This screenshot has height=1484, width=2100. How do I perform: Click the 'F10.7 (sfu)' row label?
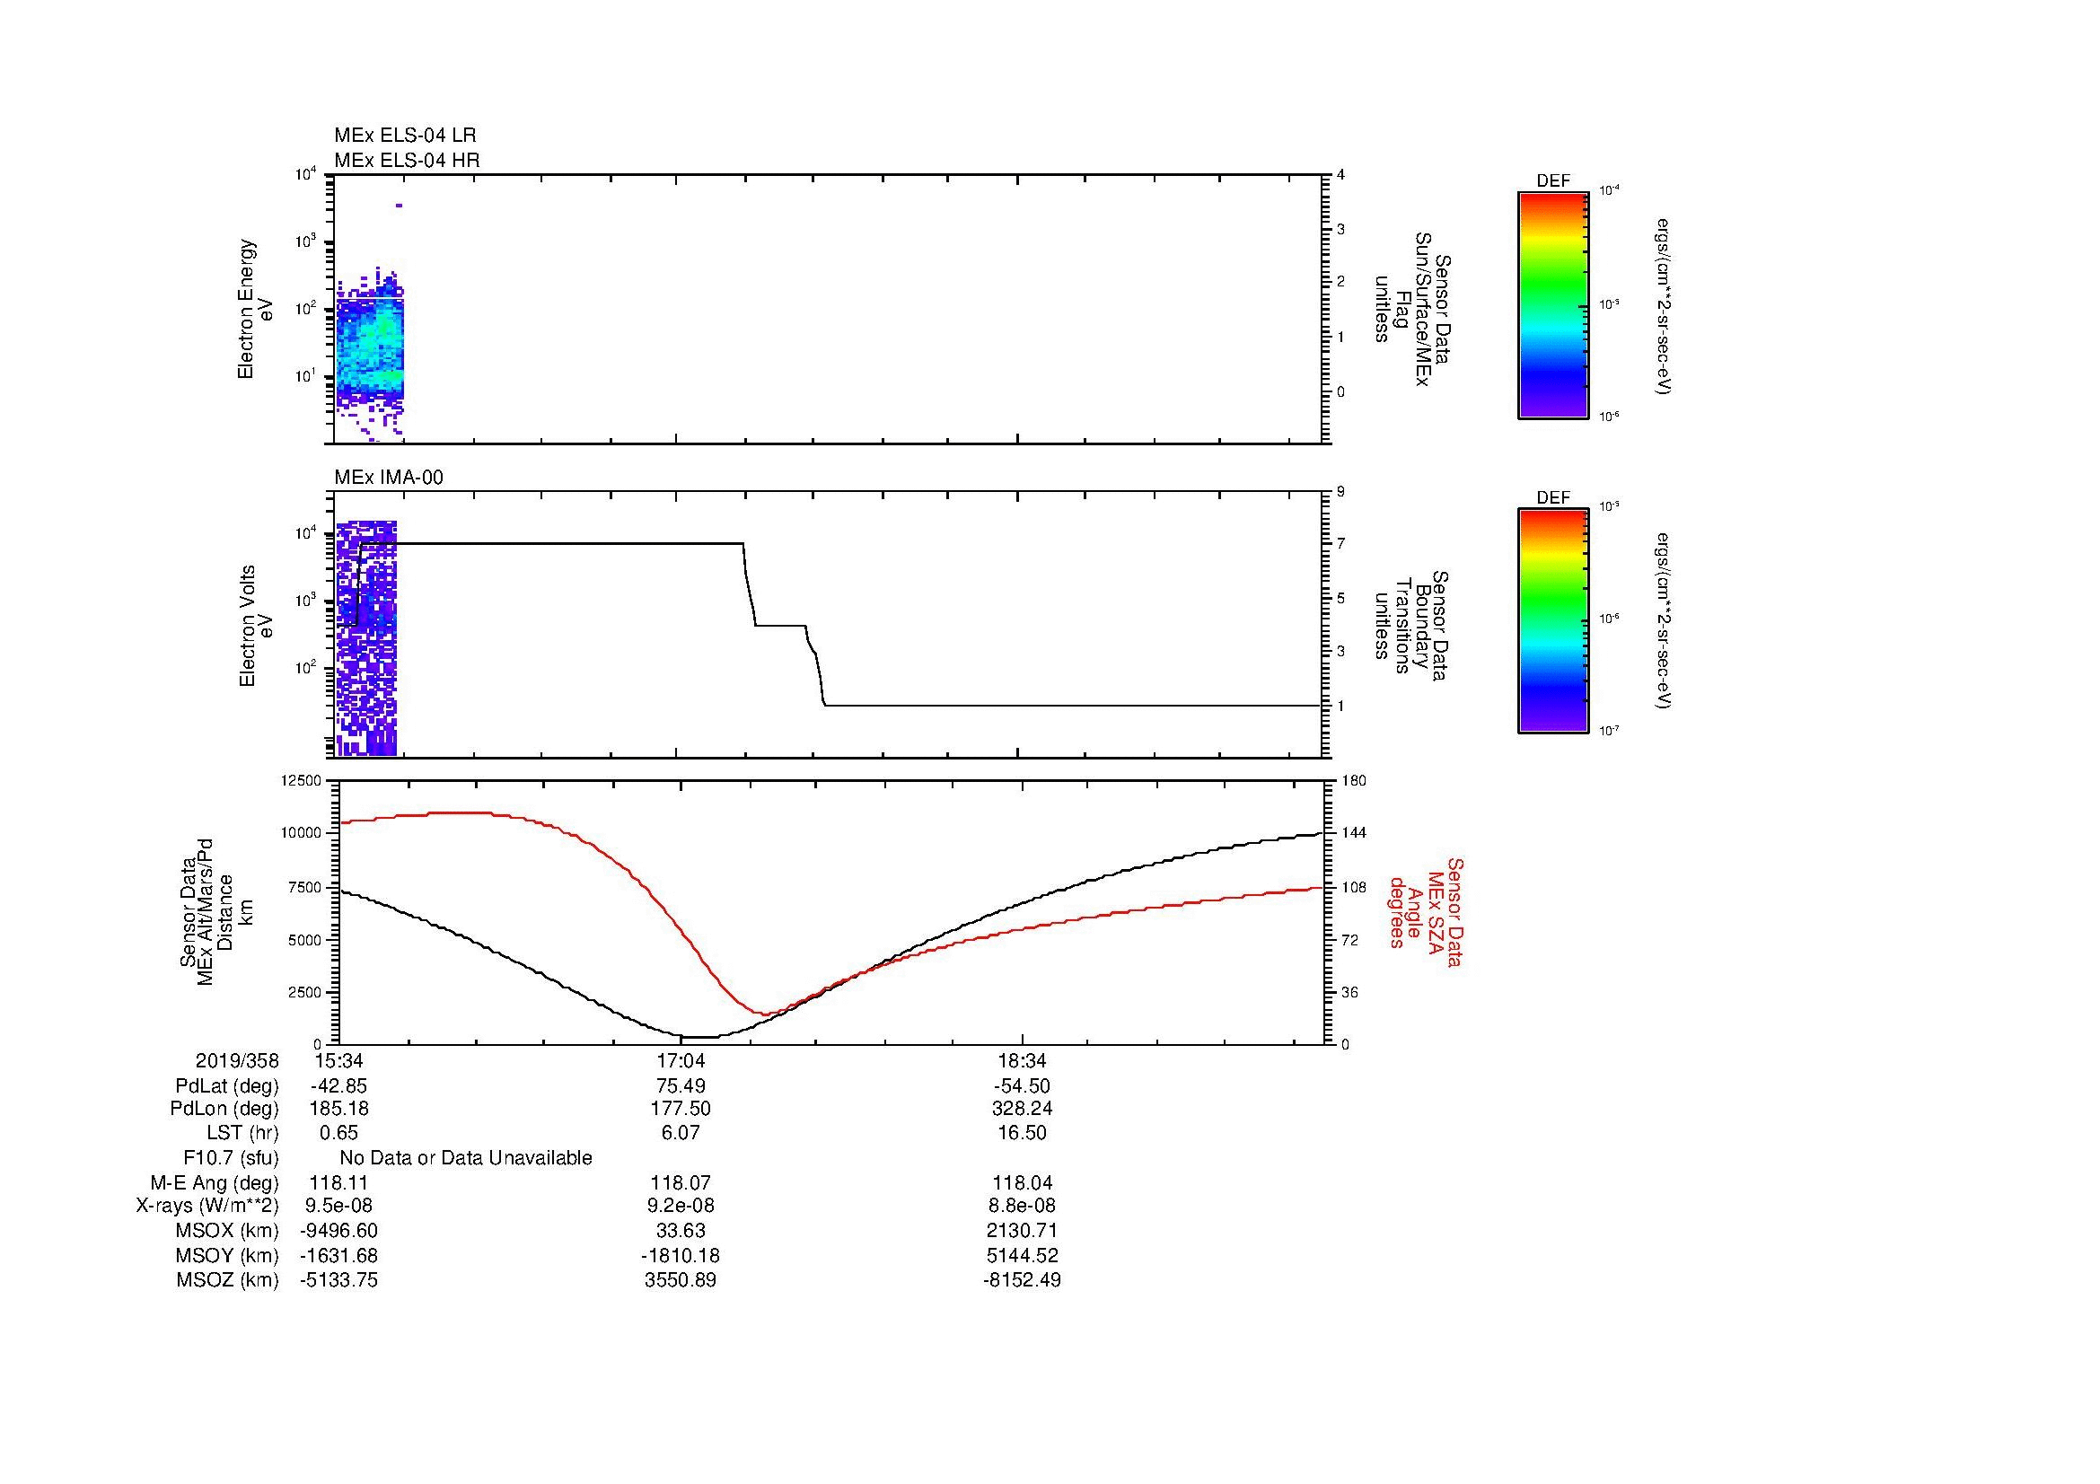coord(231,1158)
